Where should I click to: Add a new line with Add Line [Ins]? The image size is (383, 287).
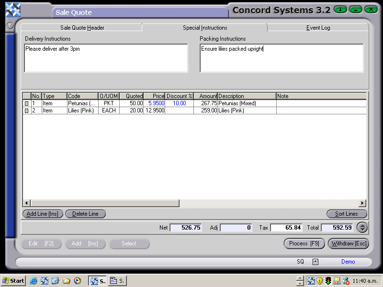[43, 214]
